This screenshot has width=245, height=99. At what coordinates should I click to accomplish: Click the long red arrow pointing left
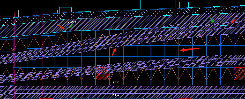pos(191,50)
